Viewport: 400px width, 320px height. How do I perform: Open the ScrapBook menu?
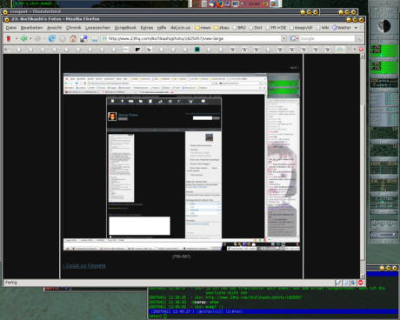[x=125, y=28]
